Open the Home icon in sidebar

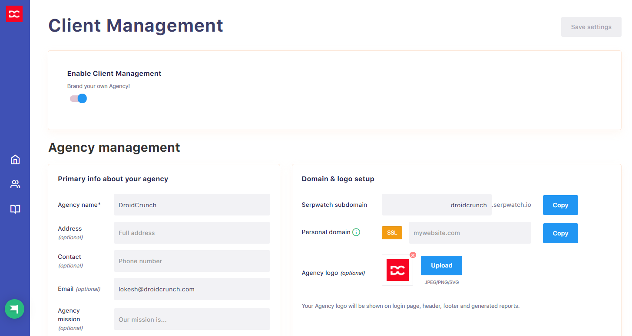pyautogui.click(x=15, y=160)
